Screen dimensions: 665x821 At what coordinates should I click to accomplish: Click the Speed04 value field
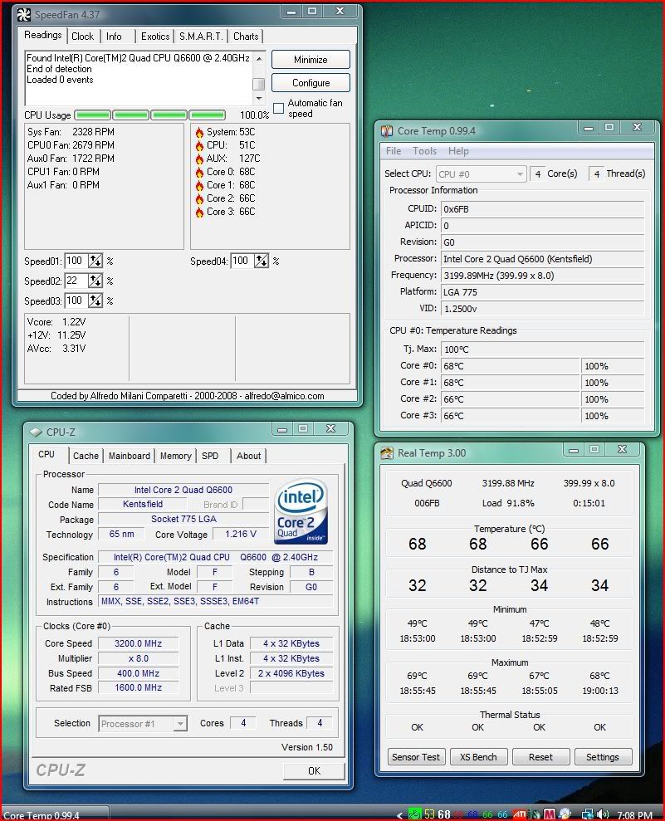pos(242,261)
